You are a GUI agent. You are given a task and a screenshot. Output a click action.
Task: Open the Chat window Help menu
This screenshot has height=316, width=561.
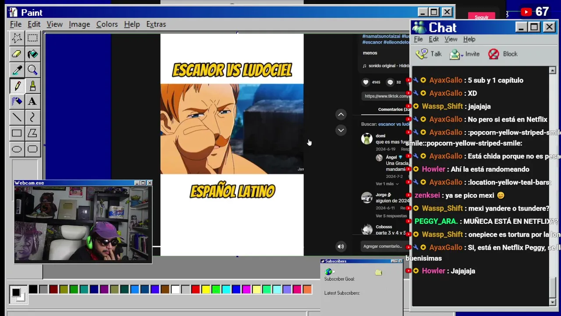(469, 39)
